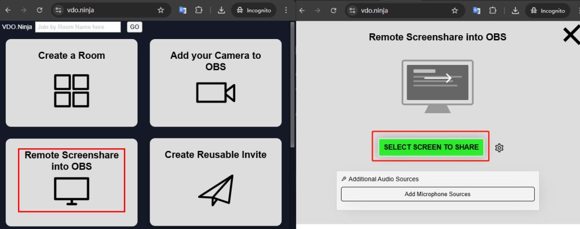Click the paper plane invite icon

click(216, 190)
